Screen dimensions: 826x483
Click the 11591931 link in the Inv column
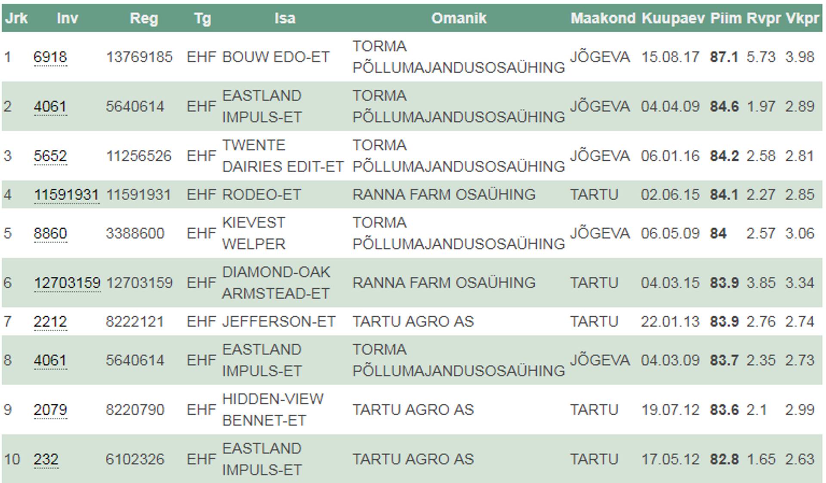66,195
